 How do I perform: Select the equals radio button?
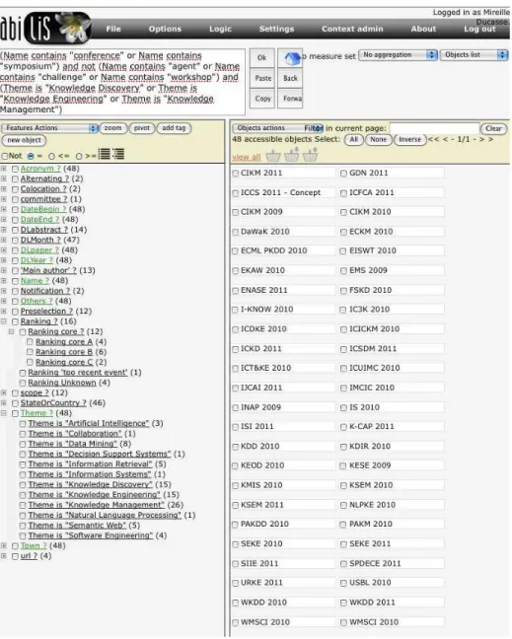click(x=31, y=156)
